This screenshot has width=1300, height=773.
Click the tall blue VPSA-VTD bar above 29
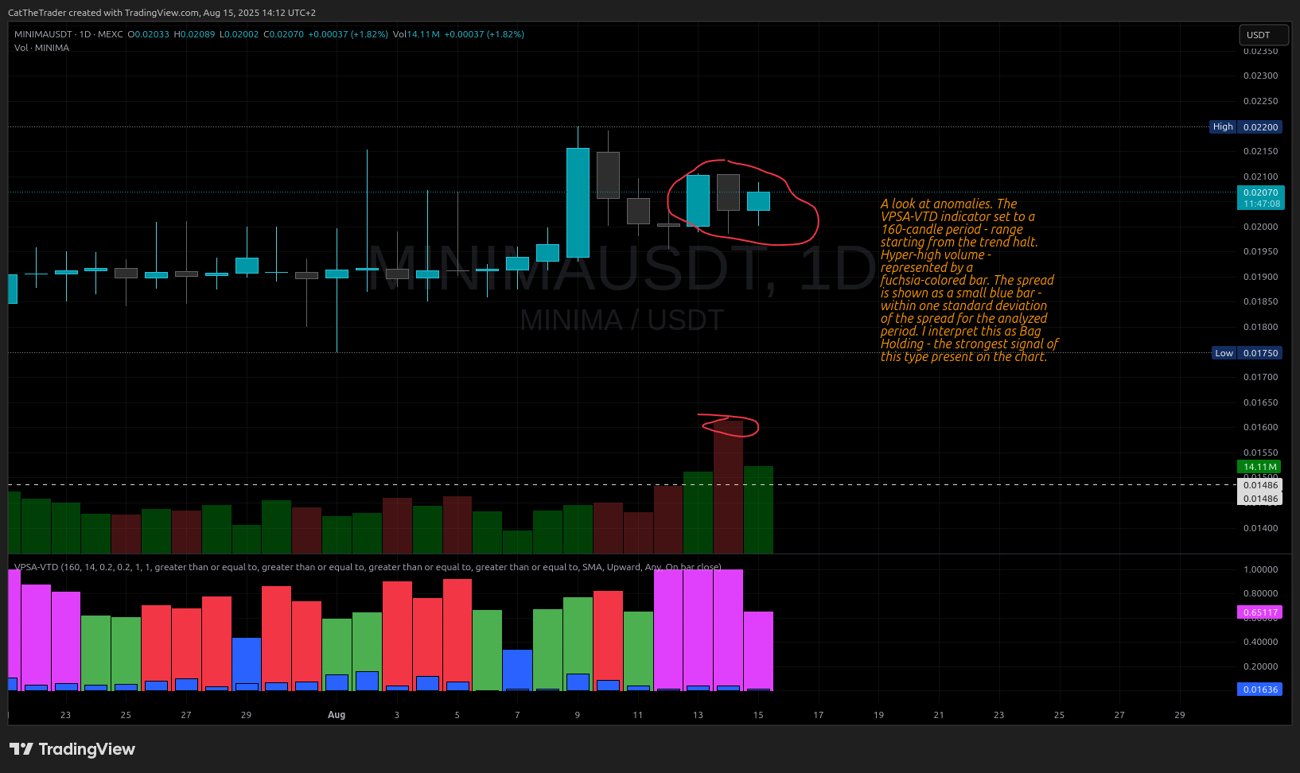(x=247, y=664)
